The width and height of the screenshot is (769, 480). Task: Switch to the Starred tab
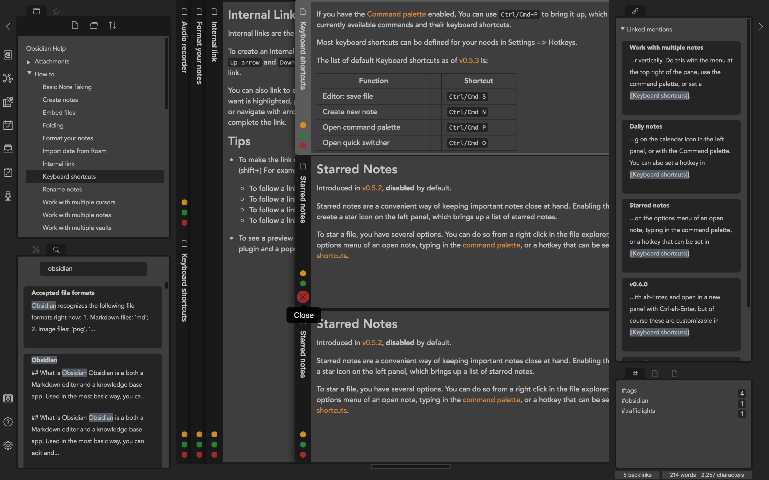pos(56,11)
